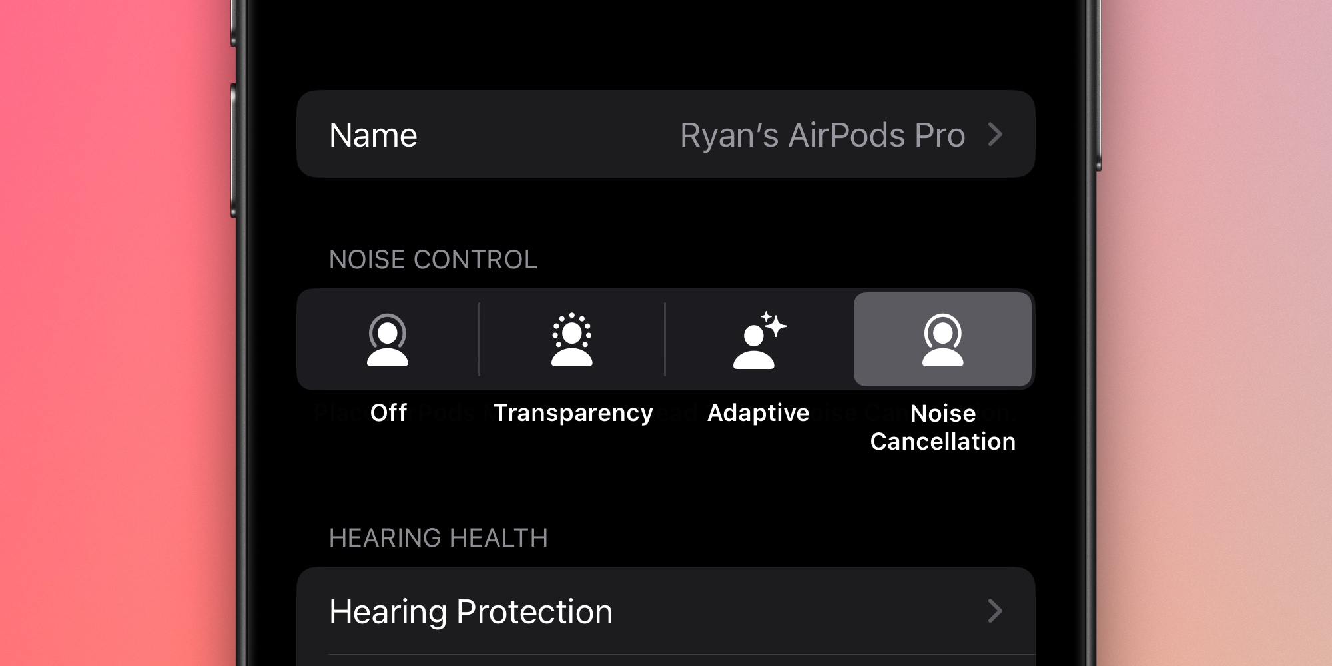
Task: Click the "Name" row label
Action: coord(373,135)
